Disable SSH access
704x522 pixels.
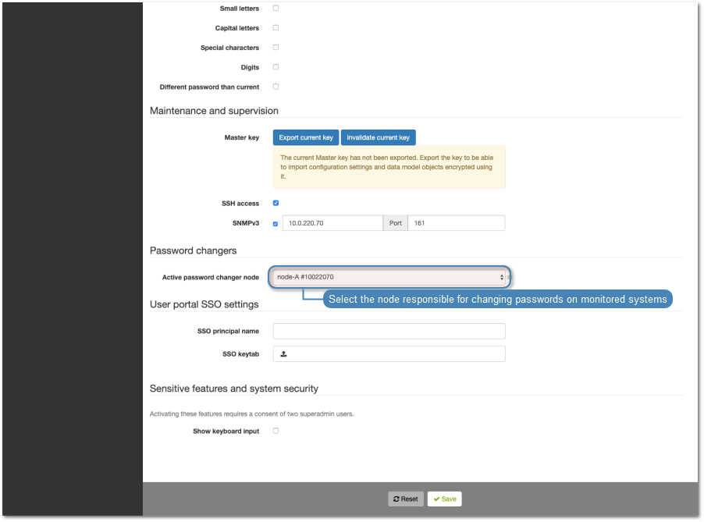coord(275,203)
